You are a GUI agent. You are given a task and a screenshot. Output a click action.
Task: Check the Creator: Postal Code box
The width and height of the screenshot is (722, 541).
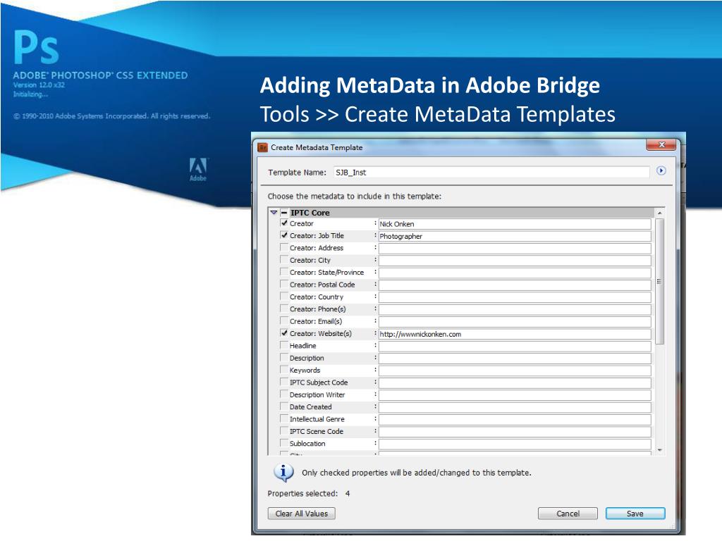(x=284, y=285)
